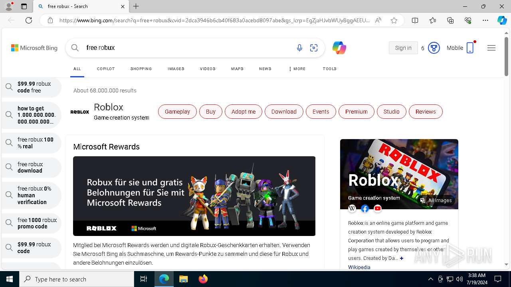Launch Firefox from taskbar
The height and width of the screenshot is (287, 511).
tap(203, 279)
